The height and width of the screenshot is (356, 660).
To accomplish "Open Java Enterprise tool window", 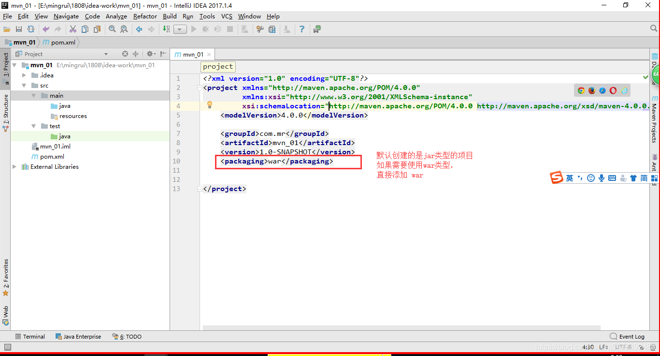I will (78, 336).
